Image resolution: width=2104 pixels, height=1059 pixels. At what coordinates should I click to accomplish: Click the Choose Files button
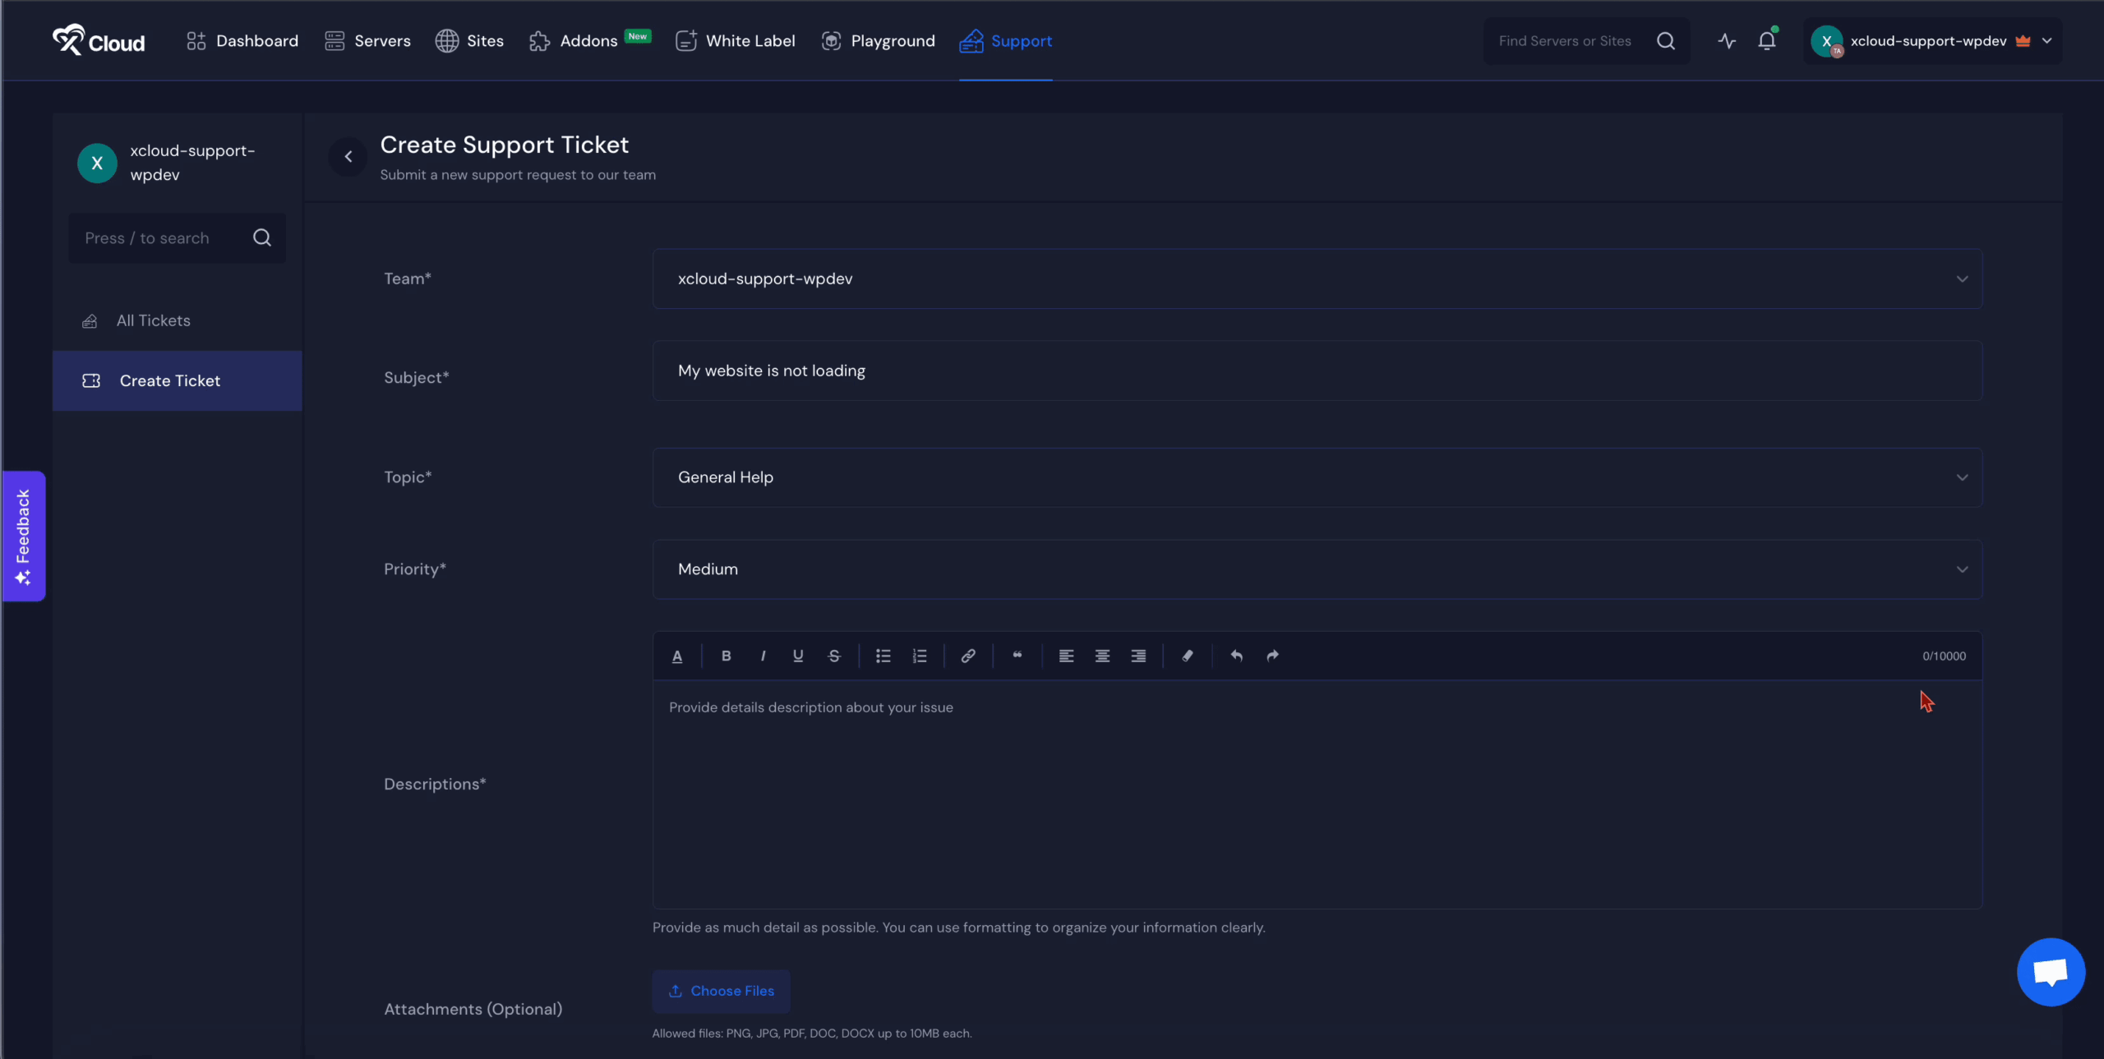721,991
